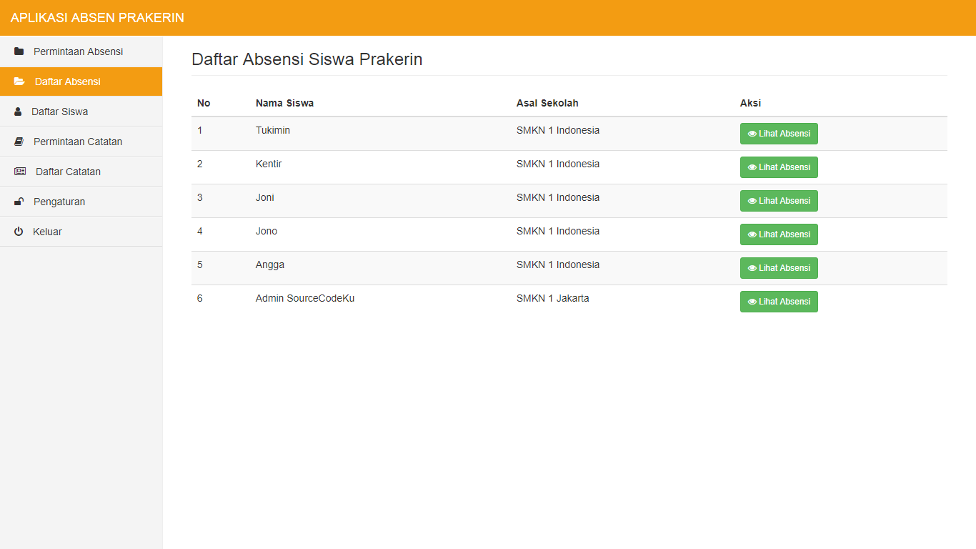Select the name Tukimin in the table

pos(273,130)
